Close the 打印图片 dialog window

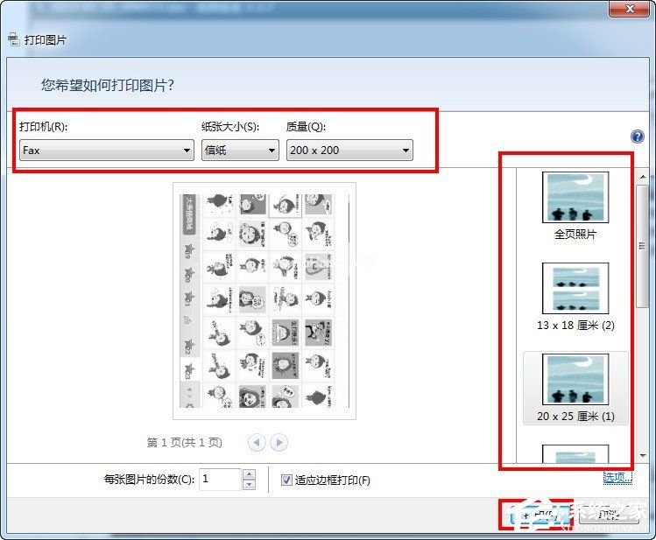(630, 9)
